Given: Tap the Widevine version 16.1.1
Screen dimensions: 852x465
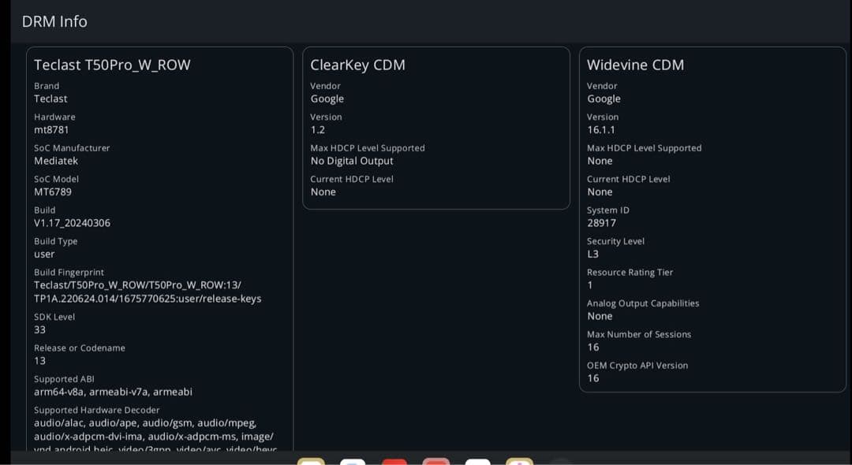Looking at the screenshot, I should tap(601, 129).
